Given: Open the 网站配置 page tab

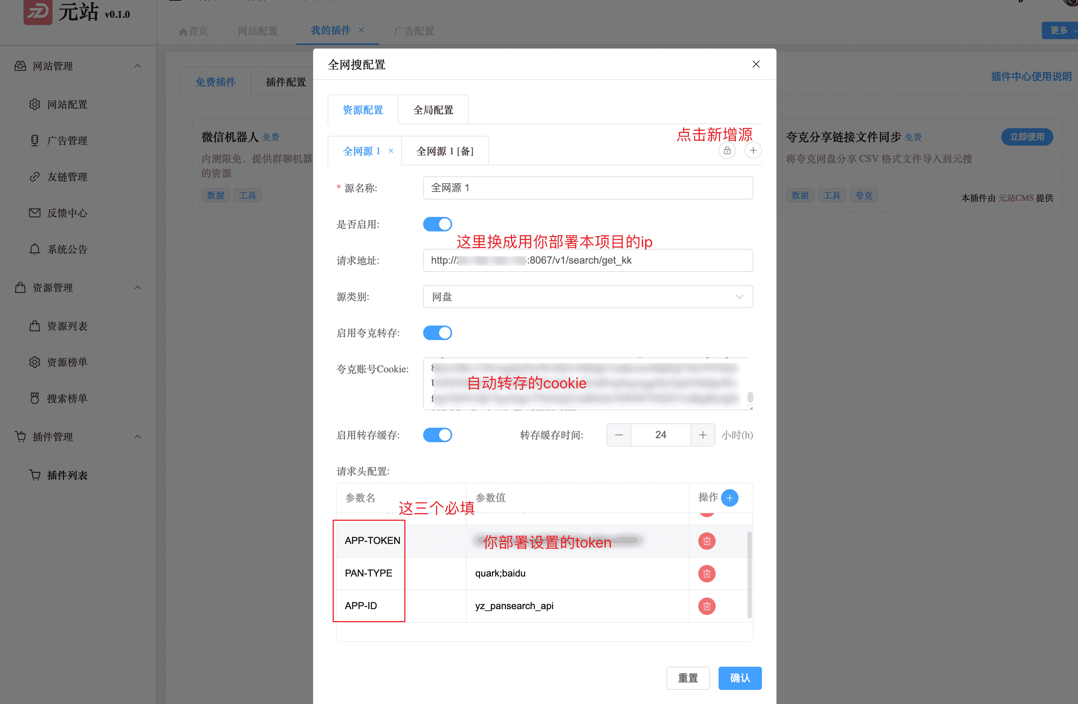Looking at the screenshot, I should [x=257, y=31].
